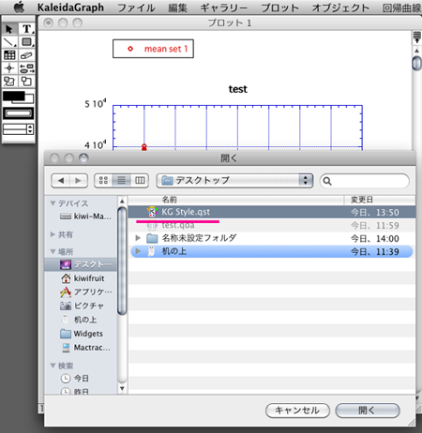This screenshot has height=433, width=422.
Task: Pick the line drawing tool
Action: point(9,42)
